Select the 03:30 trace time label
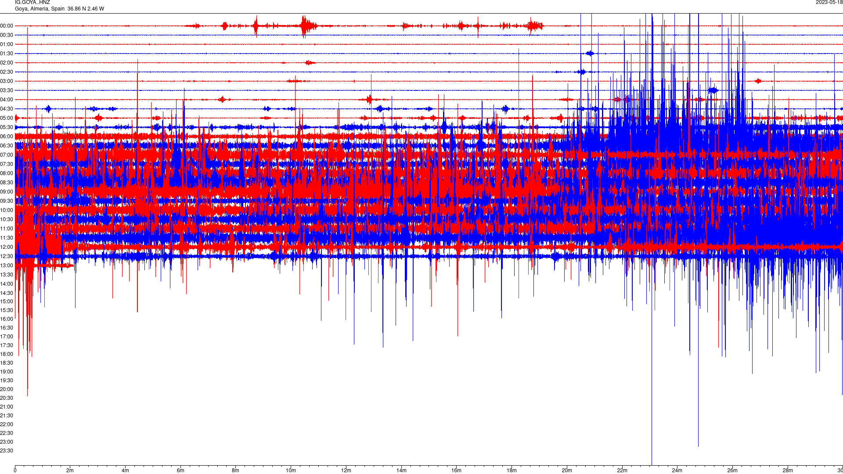843x474 pixels. [7, 90]
